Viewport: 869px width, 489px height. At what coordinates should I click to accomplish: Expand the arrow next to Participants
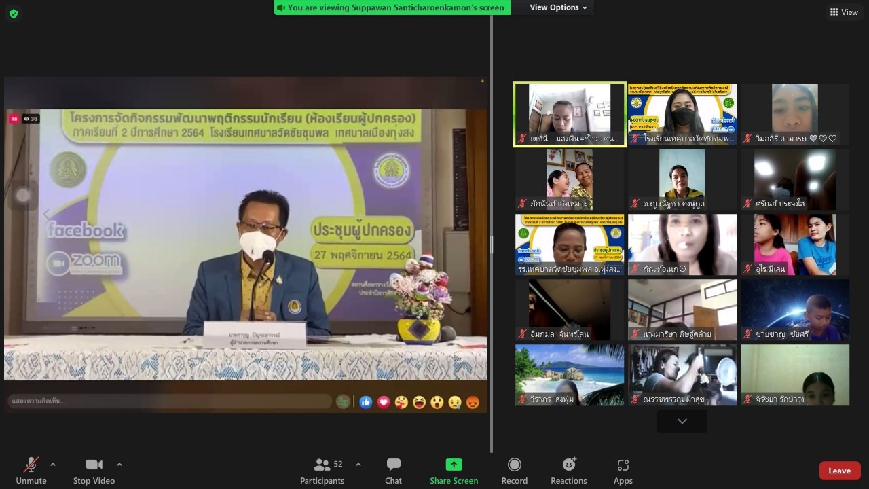click(358, 465)
